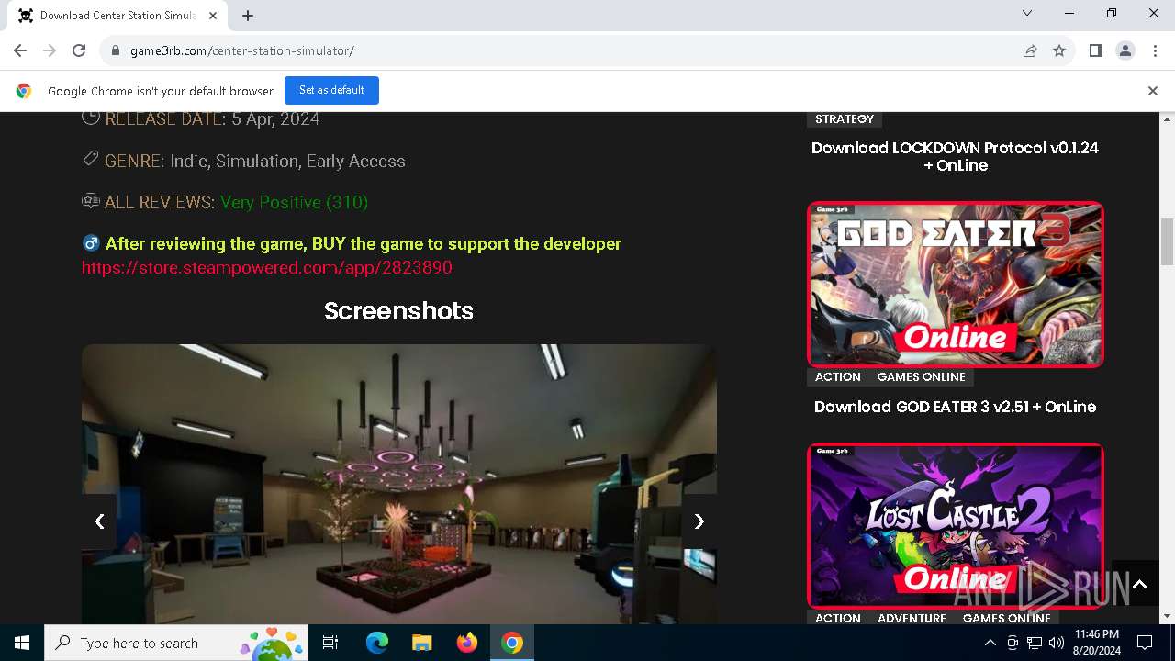Click the scrollbar down arrow
This screenshot has width=1175, height=661.
(1168, 616)
